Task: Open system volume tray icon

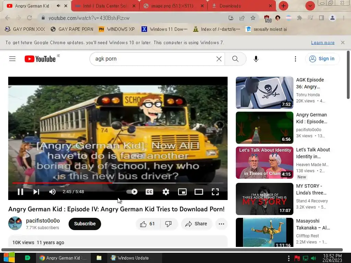Action: click(x=313, y=258)
